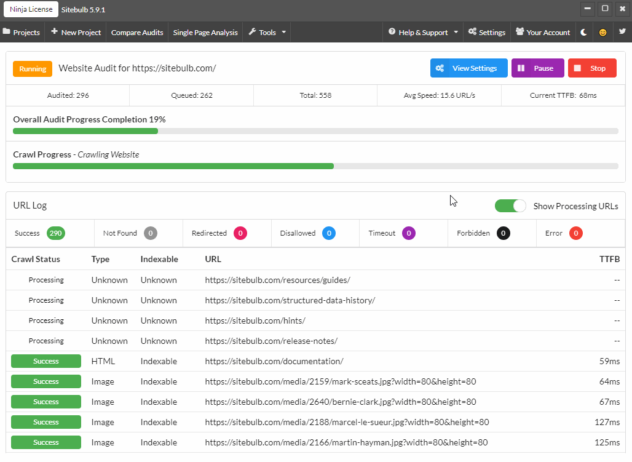Click the documentation URL
The width and height of the screenshot is (632, 462).
point(274,362)
